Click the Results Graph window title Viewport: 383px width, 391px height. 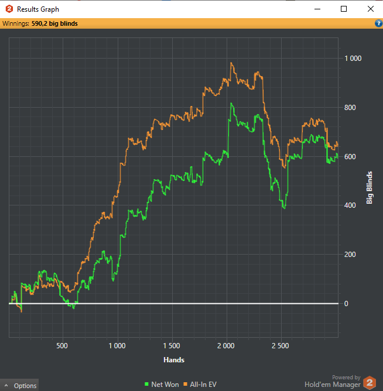[38, 9]
